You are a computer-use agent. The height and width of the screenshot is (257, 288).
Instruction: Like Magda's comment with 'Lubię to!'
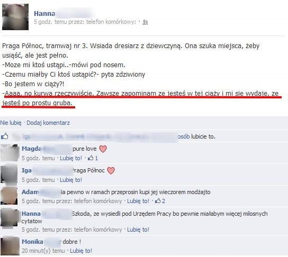[71, 158]
